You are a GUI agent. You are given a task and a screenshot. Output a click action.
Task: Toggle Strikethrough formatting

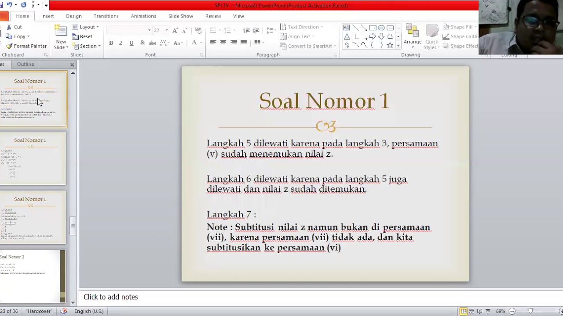click(x=153, y=43)
